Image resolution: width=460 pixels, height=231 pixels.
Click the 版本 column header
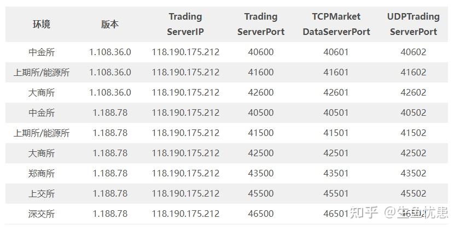[x=110, y=24]
